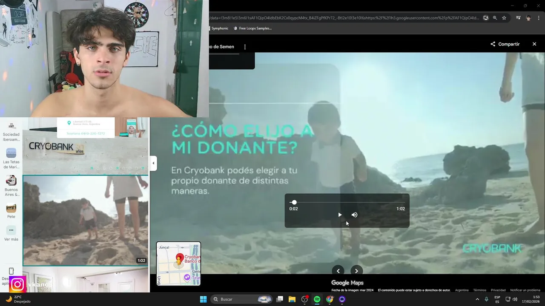Open the Windows Start menu

click(203, 299)
